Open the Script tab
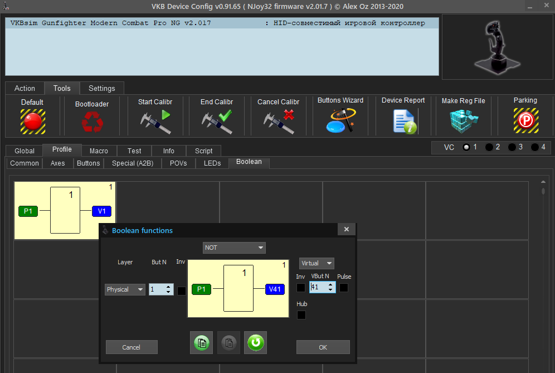Image resolution: width=555 pixels, height=373 pixels. (203, 151)
